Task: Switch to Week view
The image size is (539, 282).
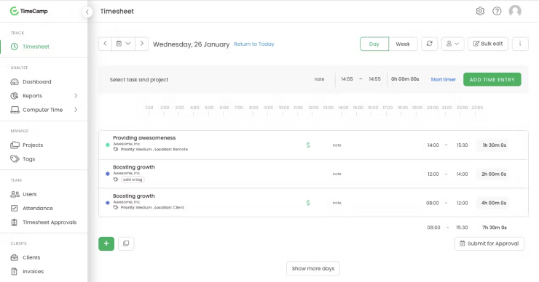Action: click(403, 44)
